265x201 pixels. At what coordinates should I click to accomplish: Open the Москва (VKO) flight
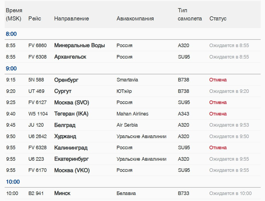(72, 170)
